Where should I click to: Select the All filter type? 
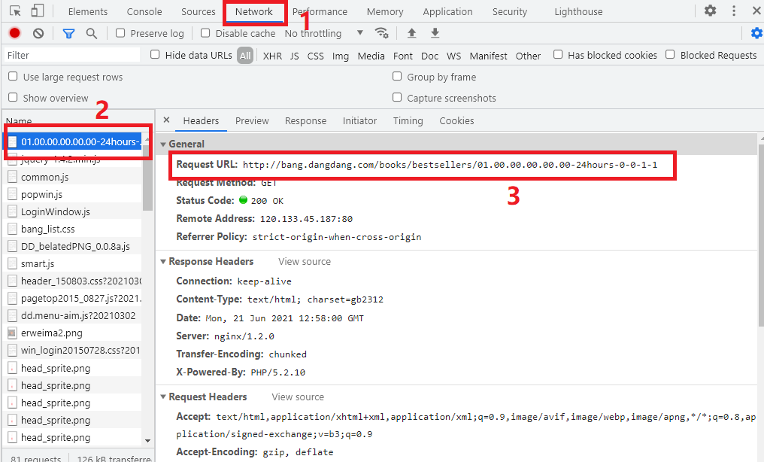(245, 56)
